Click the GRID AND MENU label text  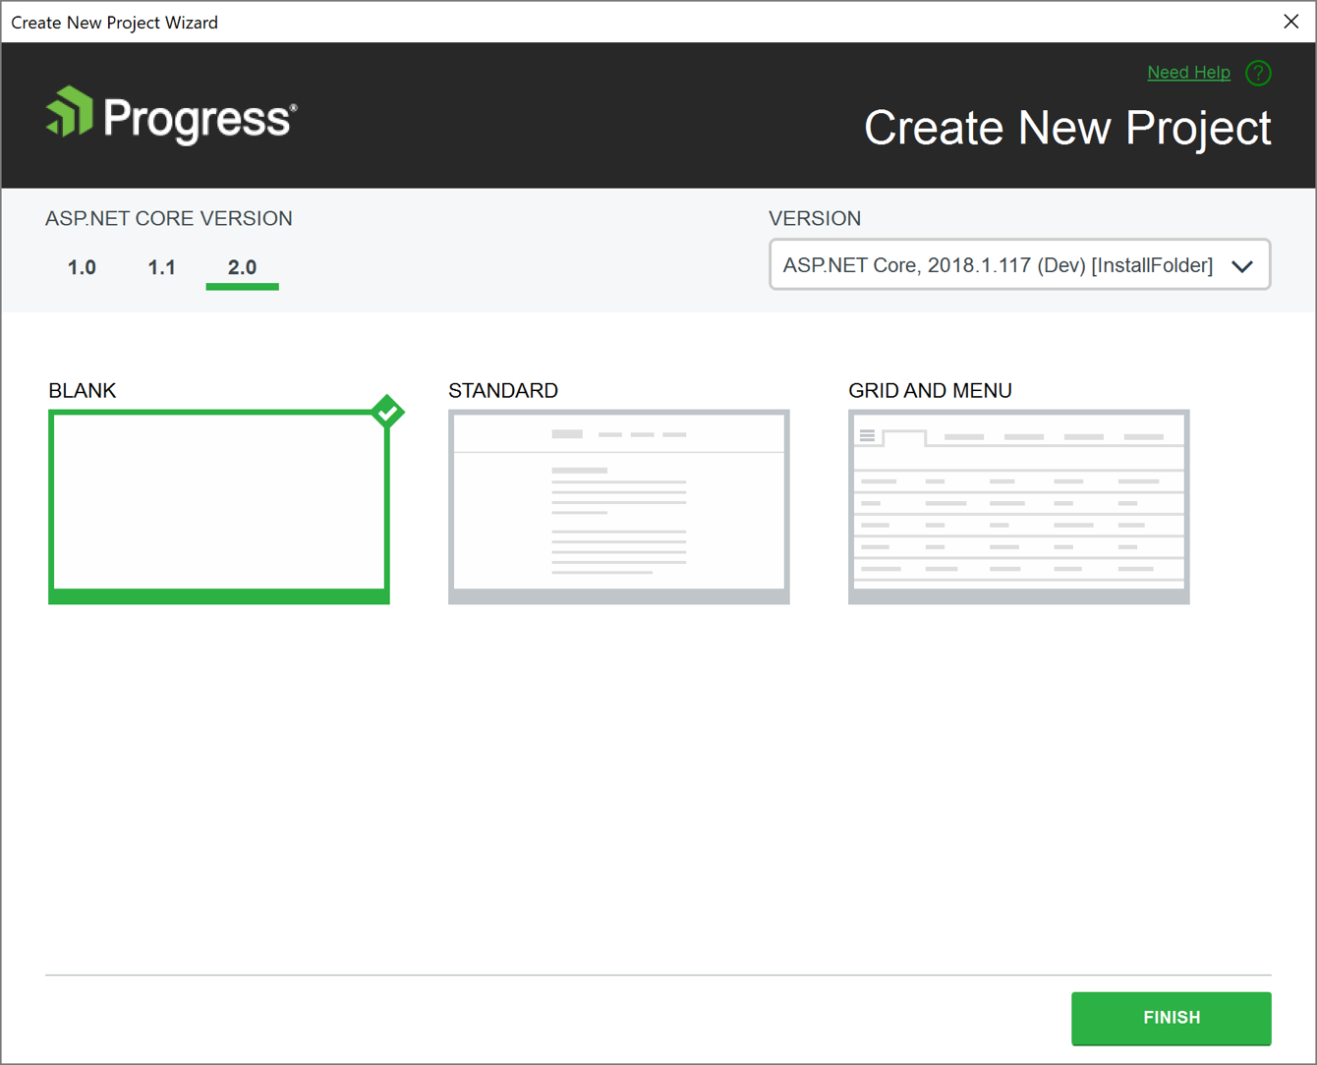coord(930,390)
